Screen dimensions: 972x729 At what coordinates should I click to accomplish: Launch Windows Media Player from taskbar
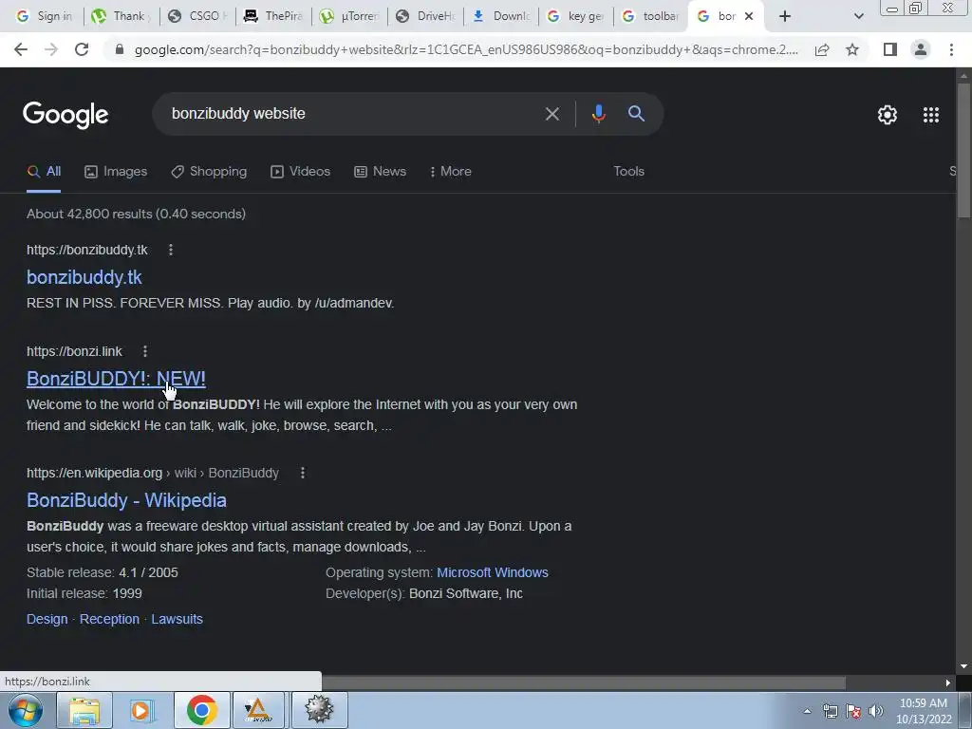coord(142,710)
